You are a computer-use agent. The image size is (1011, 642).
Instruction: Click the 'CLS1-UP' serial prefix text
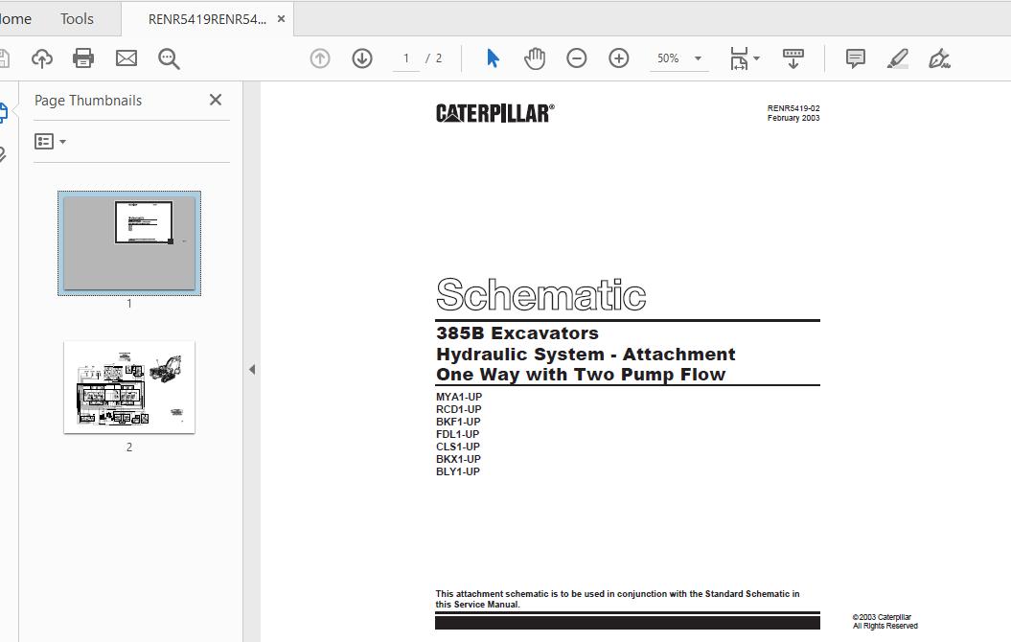click(458, 447)
